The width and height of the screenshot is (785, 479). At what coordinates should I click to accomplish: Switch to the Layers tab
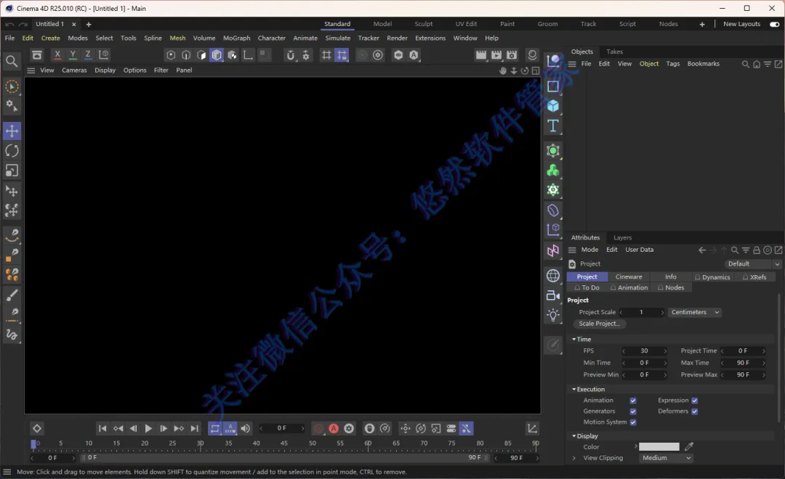click(622, 238)
